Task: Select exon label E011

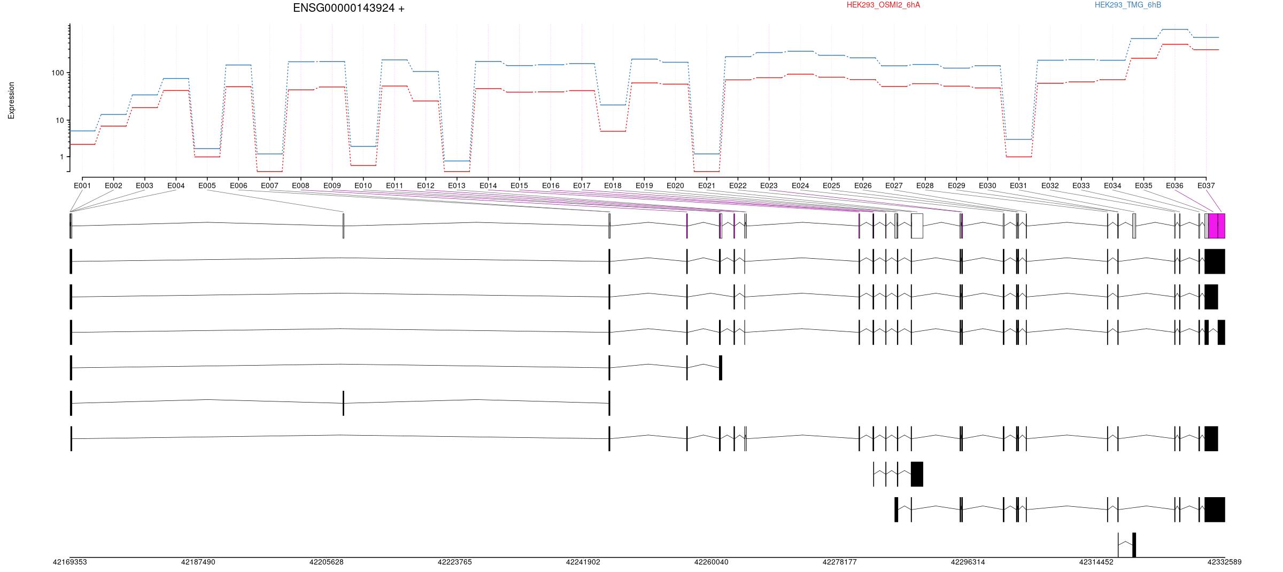Action: click(x=395, y=185)
